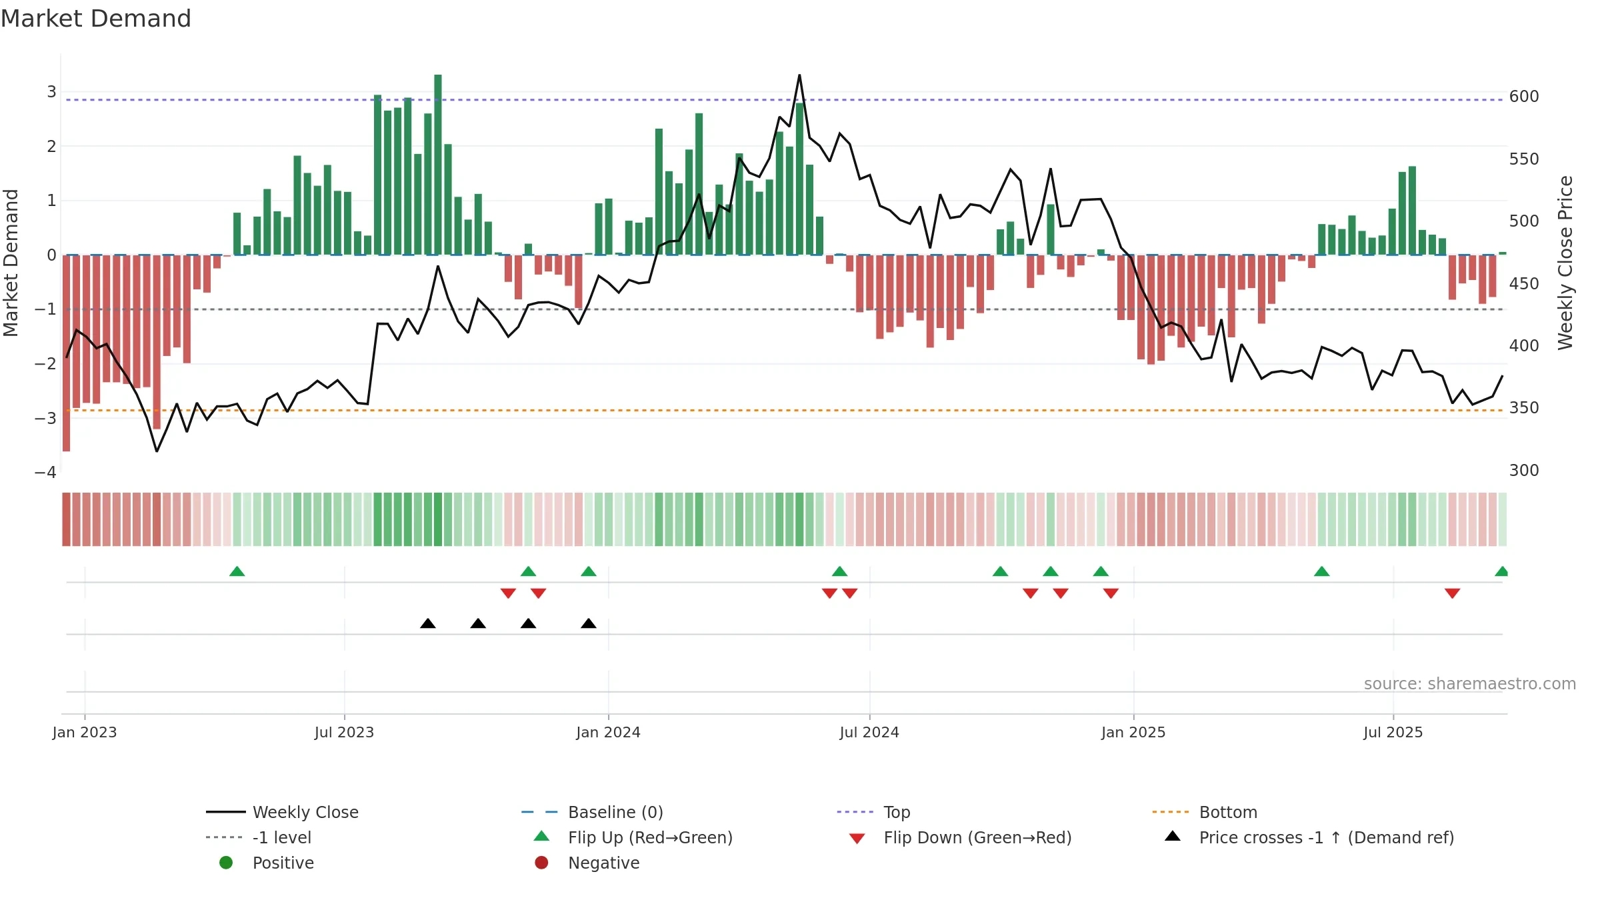
Task: Click the rightmost red flip-down triangle marker
Action: [1453, 593]
